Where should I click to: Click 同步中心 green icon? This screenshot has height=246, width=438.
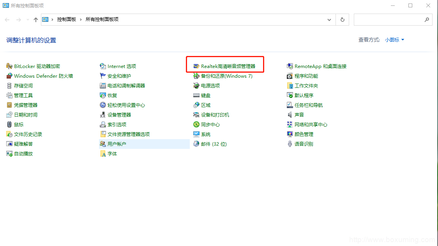pos(196,124)
